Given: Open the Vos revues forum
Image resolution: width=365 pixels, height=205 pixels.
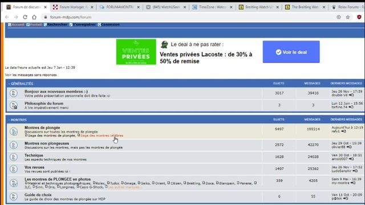Looking at the screenshot, I should click(34, 167).
